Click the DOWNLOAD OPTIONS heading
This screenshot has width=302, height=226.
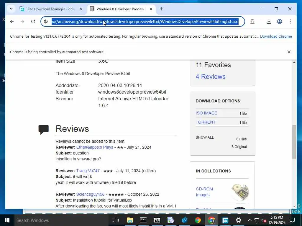click(218, 101)
